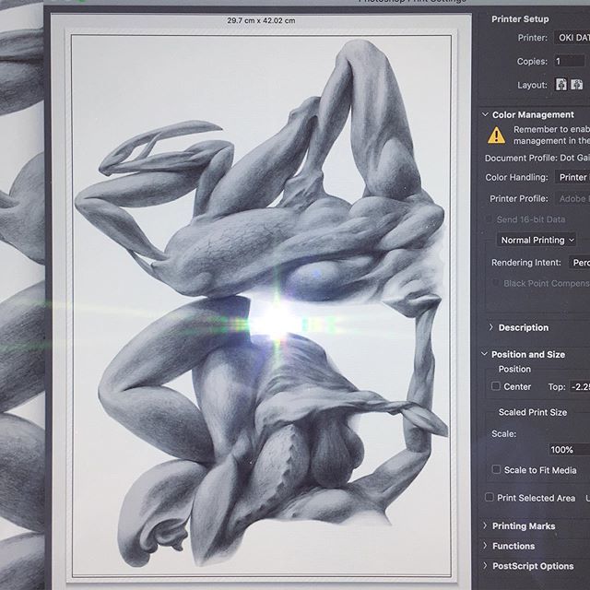This screenshot has height=590, width=590.
Task: Click the 'Printer Setup' heading
Action: pyautogui.click(x=520, y=18)
